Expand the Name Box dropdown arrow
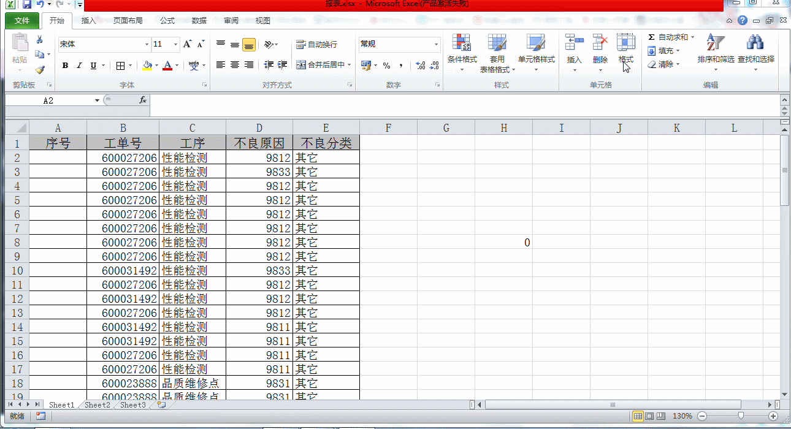The width and height of the screenshot is (791, 429). (x=97, y=101)
